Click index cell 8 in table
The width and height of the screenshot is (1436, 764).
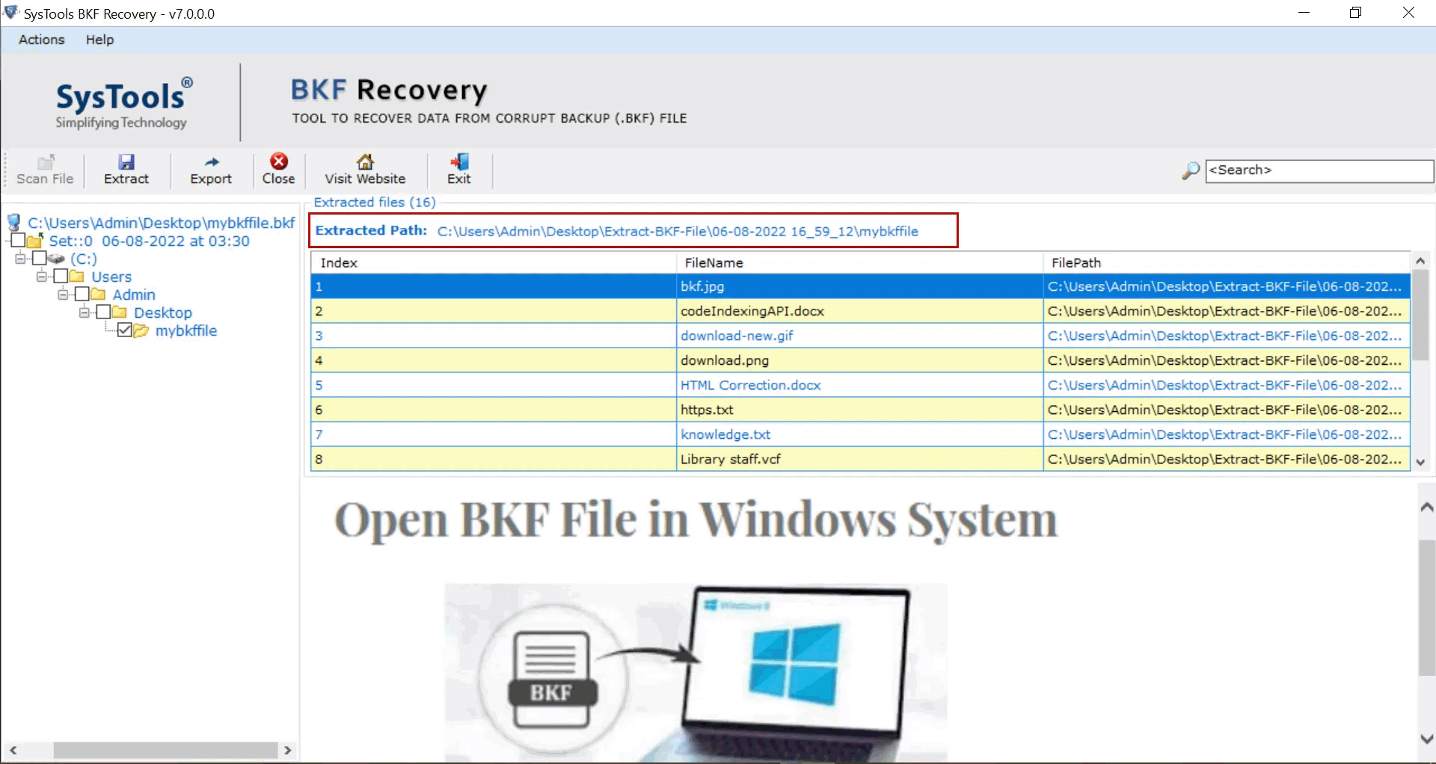point(494,459)
